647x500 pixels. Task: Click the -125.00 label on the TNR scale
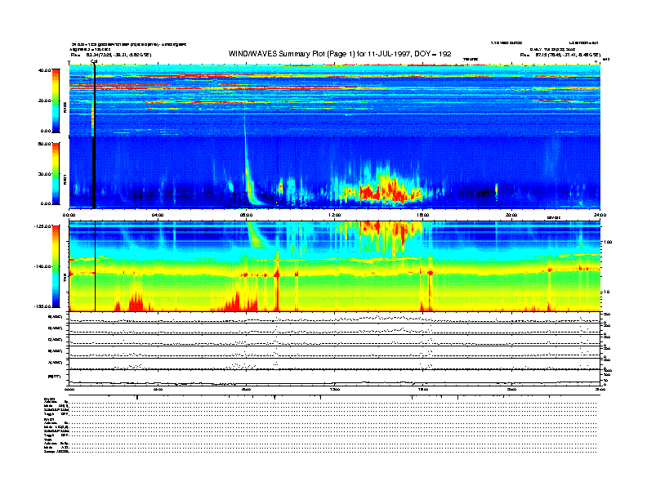pyautogui.click(x=42, y=226)
